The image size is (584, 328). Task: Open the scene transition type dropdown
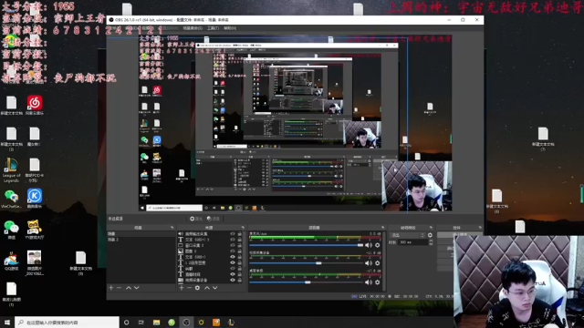pos(407,235)
